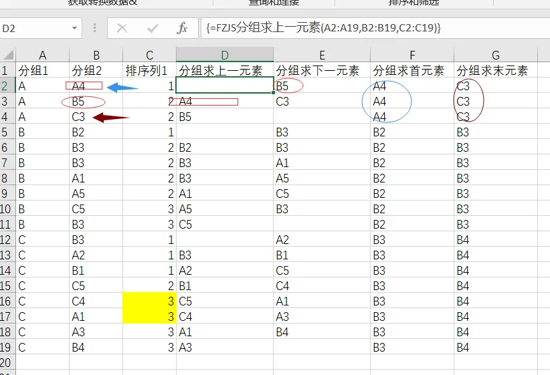
Task: Click cell E15 containing C4
Action: tap(322, 285)
